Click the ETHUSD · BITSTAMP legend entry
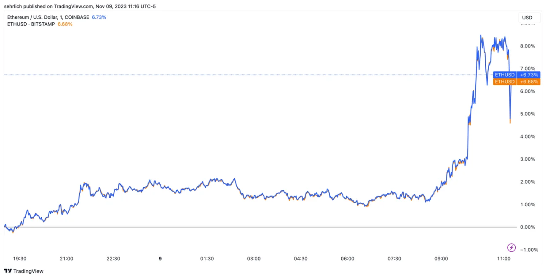The width and height of the screenshot is (546, 278). point(31,24)
